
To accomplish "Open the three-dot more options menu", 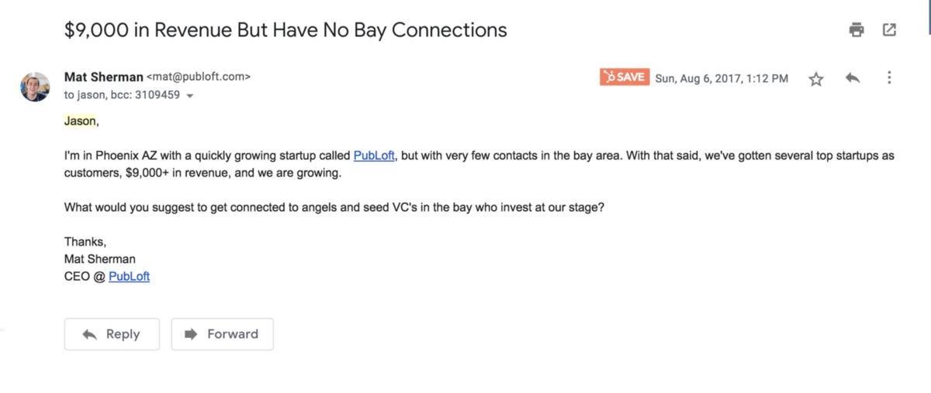I will coord(889,78).
